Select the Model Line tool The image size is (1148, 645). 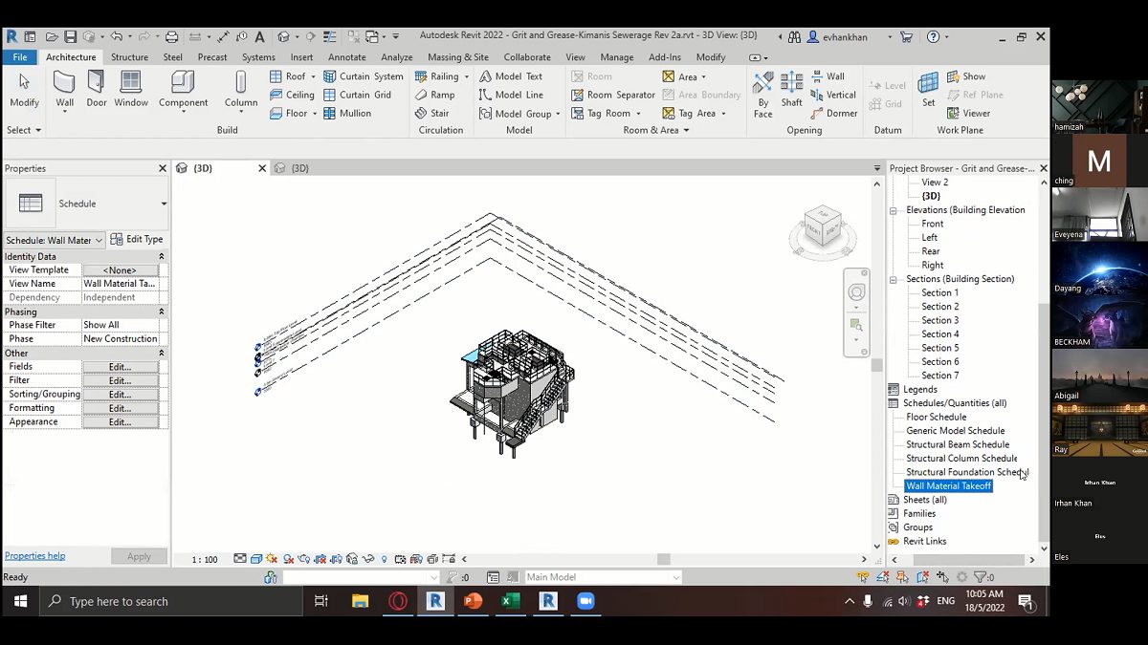click(511, 95)
